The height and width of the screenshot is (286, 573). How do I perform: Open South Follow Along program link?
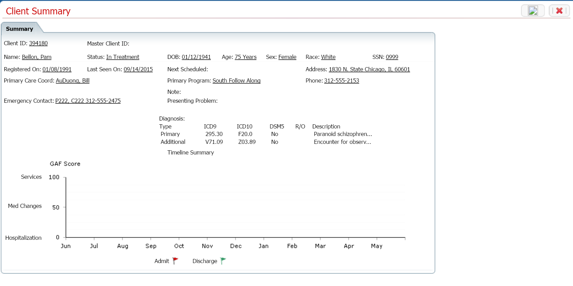coord(236,80)
